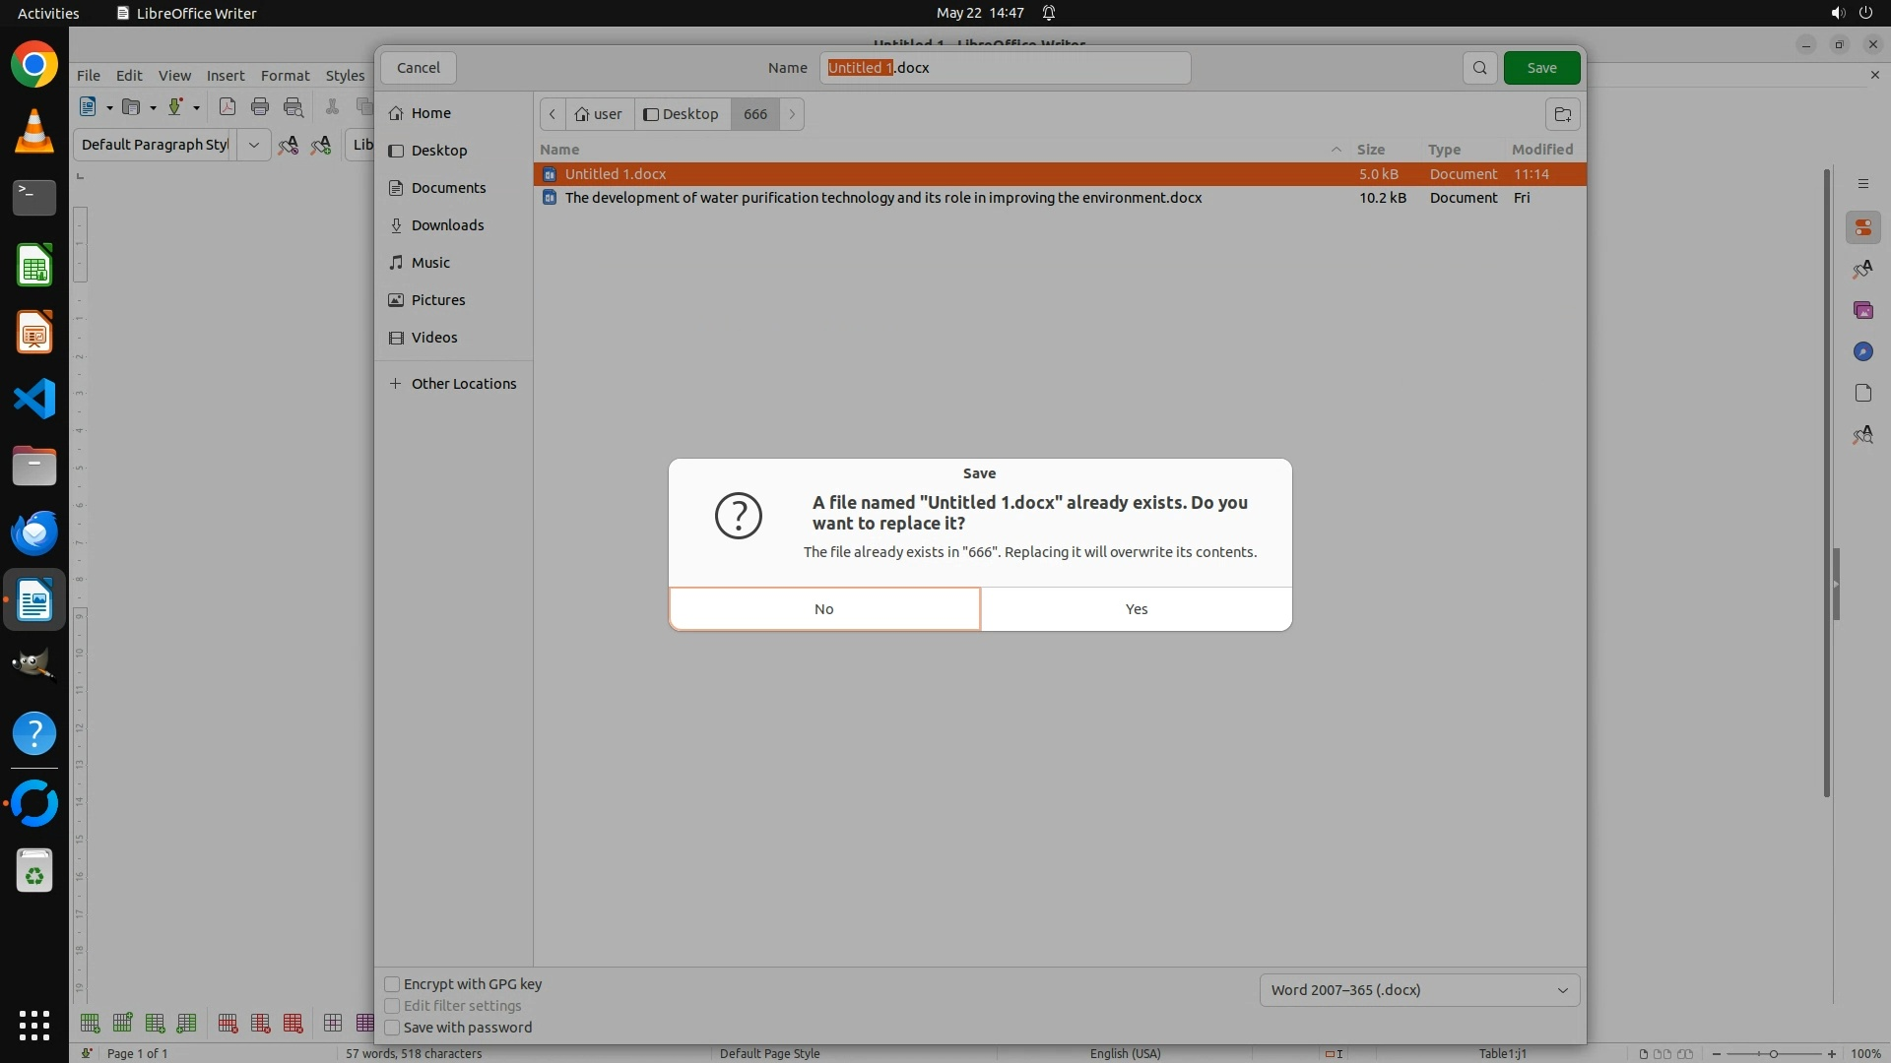Open the Word 2007–365 file type dropdown
Image resolution: width=1891 pixels, height=1063 pixels.
(1419, 990)
